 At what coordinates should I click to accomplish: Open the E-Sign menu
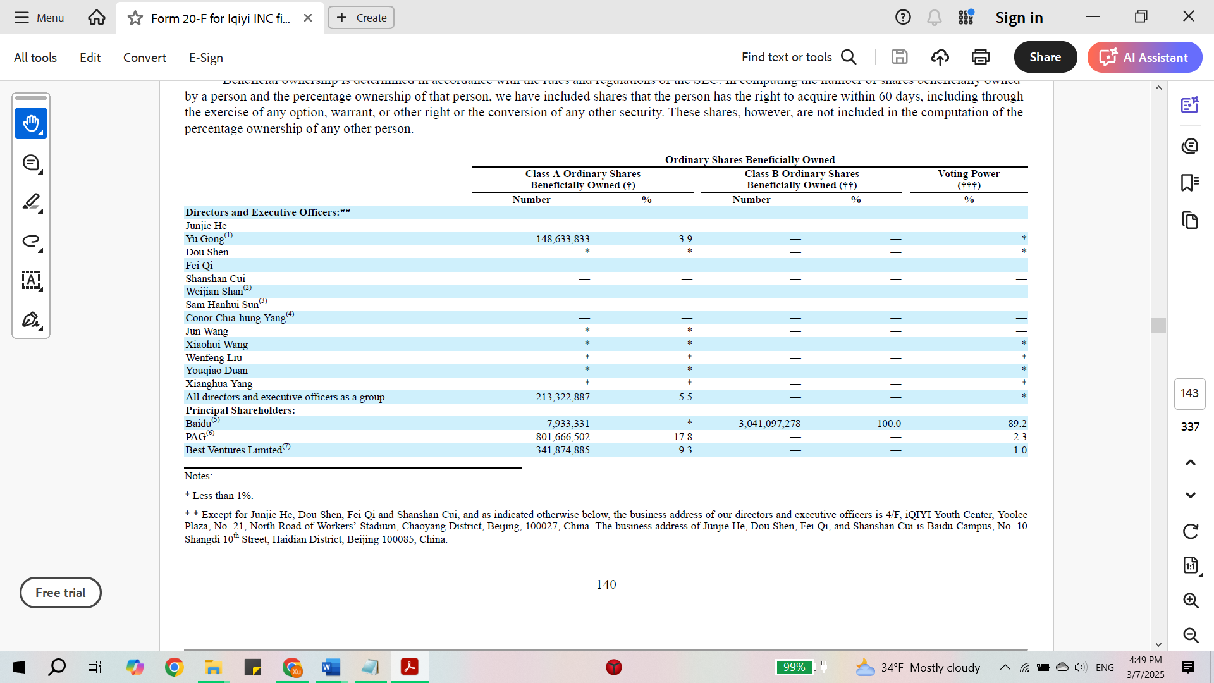pos(206,58)
